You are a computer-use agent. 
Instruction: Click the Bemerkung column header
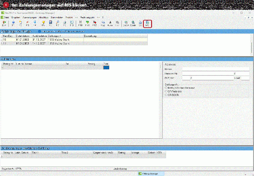coord(116,36)
